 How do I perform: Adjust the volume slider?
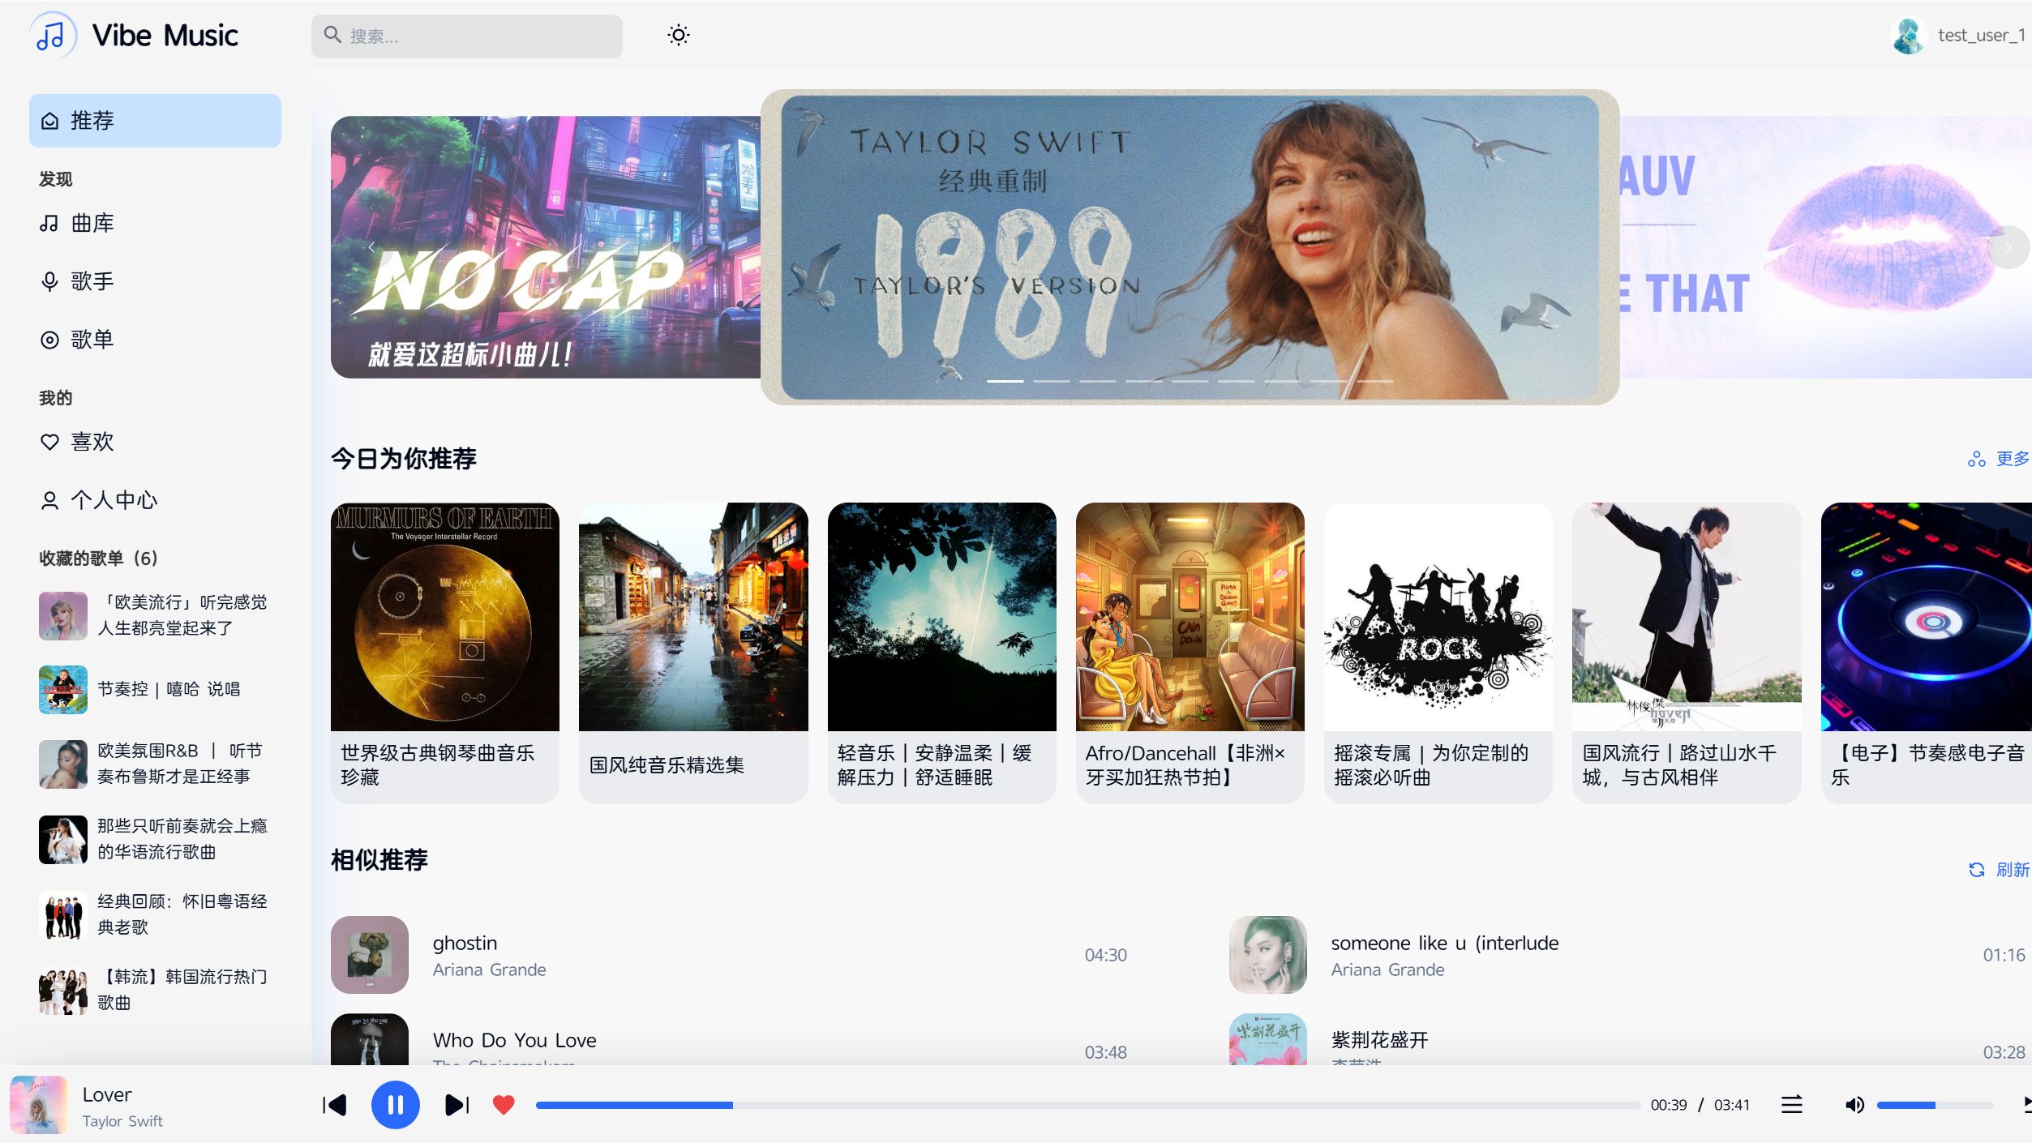pyautogui.click(x=1935, y=1105)
